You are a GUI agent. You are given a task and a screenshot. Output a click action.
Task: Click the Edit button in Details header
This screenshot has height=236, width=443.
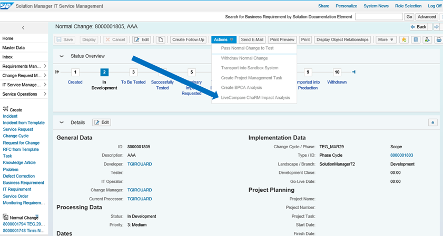click(x=102, y=122)
